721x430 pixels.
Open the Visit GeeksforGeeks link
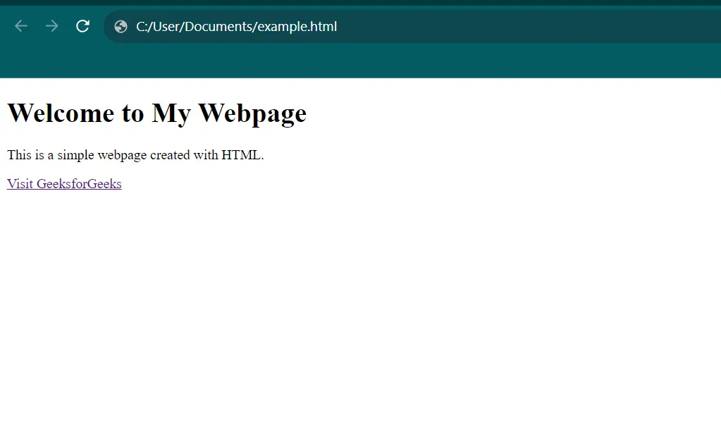point(64,183)
